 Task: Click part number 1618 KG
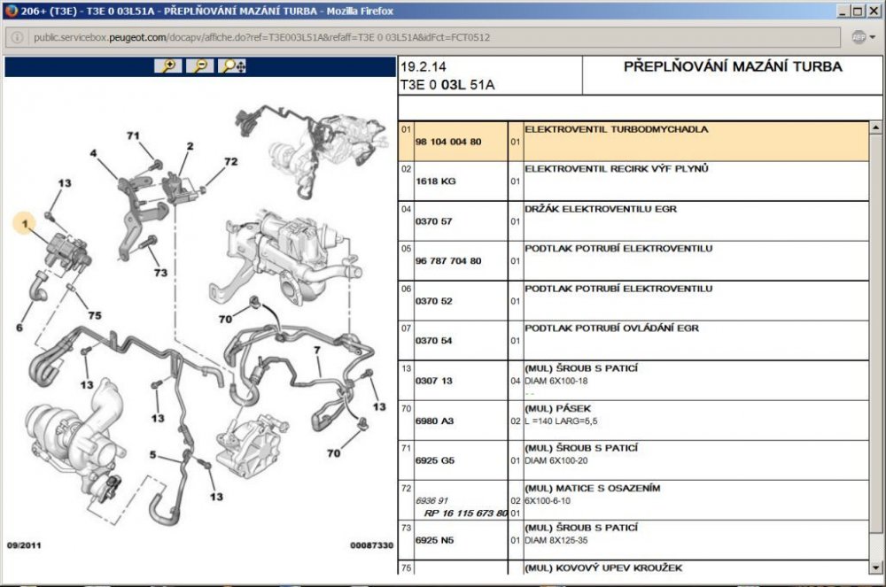coord(435,182)
